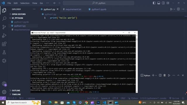Open additional menu items ellipsis in menu bar
187x105 pixels.
click(47, 3)
